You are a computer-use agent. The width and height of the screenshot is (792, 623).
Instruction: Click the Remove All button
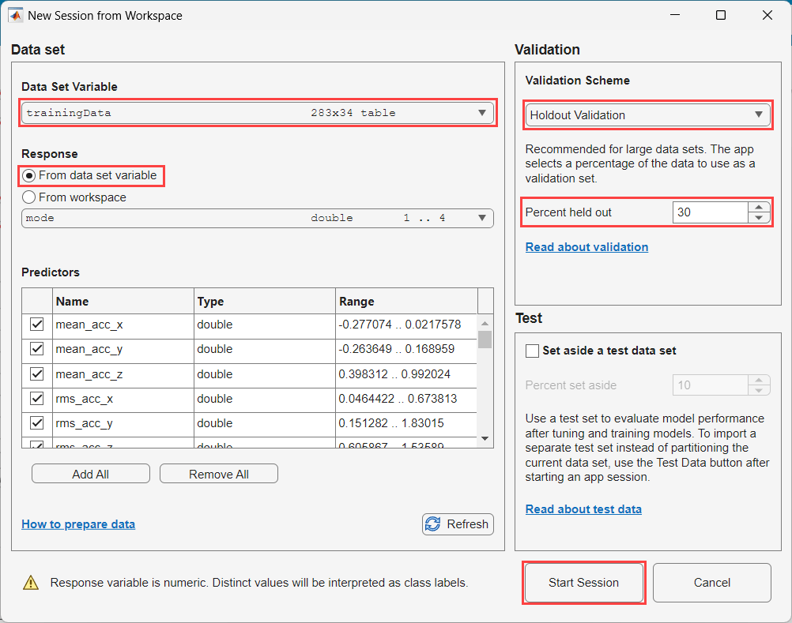219,474
